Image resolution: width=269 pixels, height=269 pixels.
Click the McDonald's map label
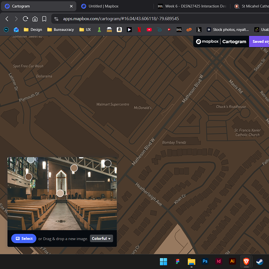143,108
